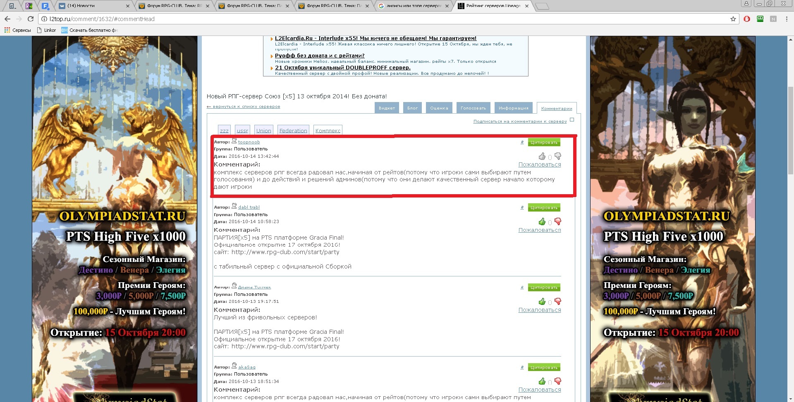
Task: Open the zzz server tab
Action: (224, 130)
